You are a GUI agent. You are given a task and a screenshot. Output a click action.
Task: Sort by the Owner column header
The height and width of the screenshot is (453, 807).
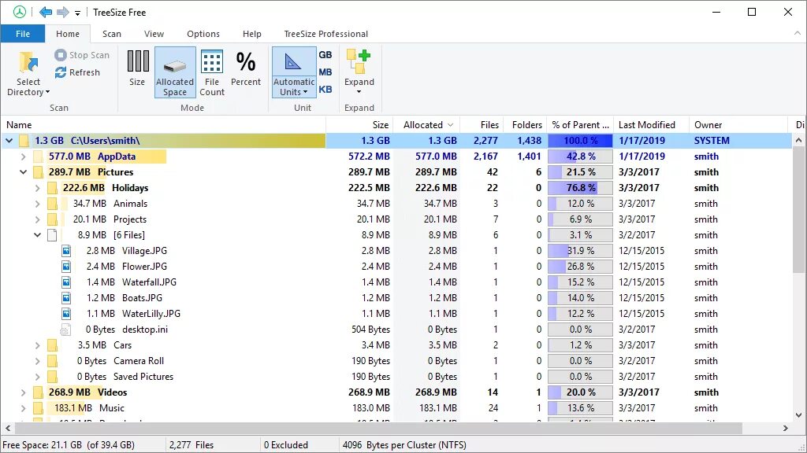coord(738,125)
